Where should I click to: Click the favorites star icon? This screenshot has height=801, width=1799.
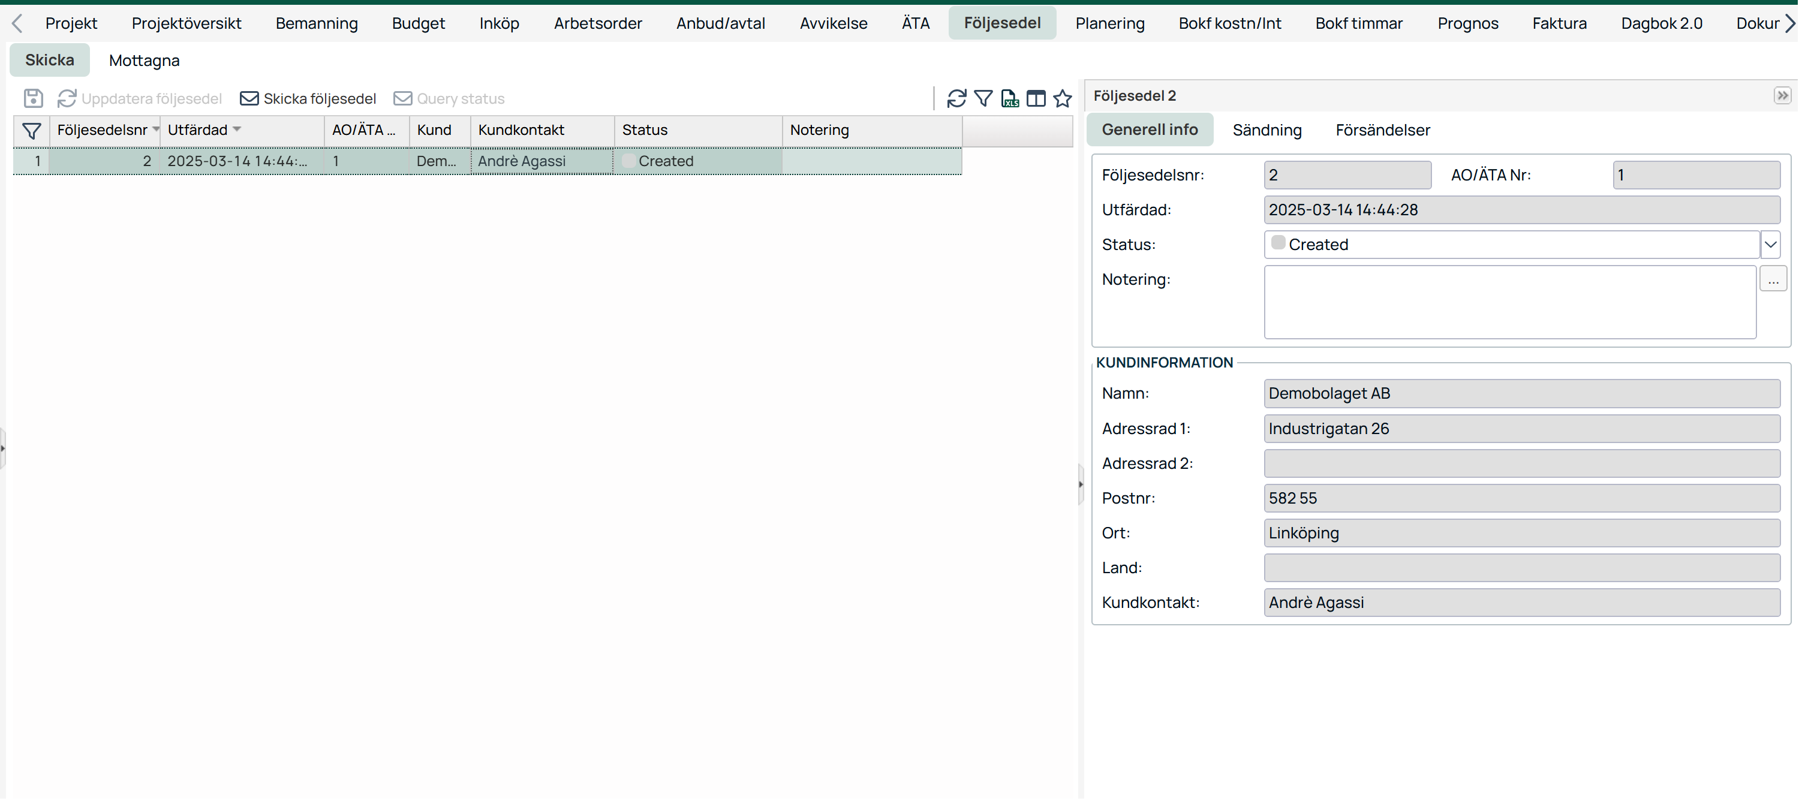[1062, 98]
